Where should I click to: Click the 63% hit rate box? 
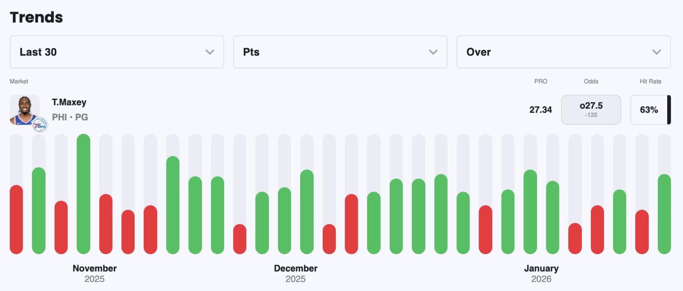(x=648, y=110)
